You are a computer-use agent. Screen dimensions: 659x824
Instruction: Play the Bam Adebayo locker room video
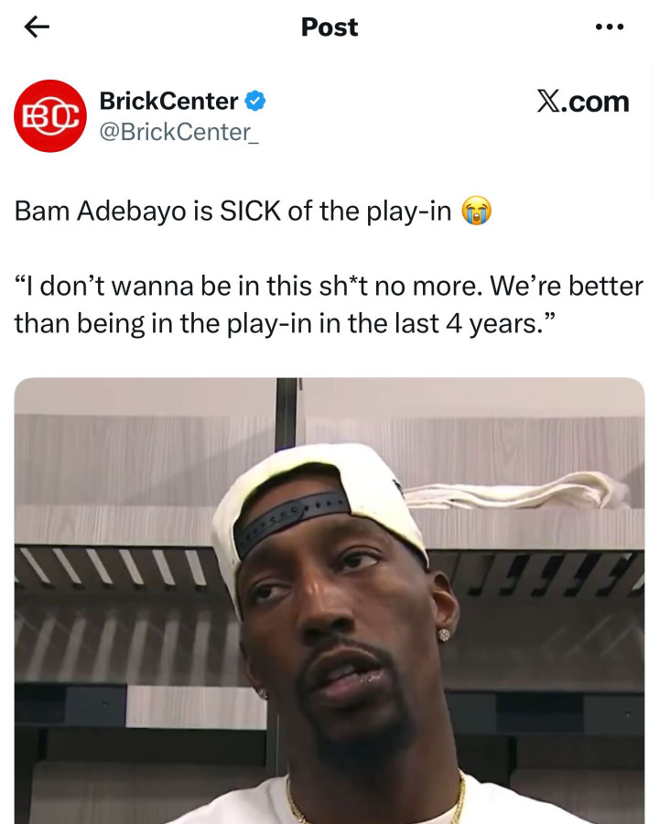click(329, 601)
